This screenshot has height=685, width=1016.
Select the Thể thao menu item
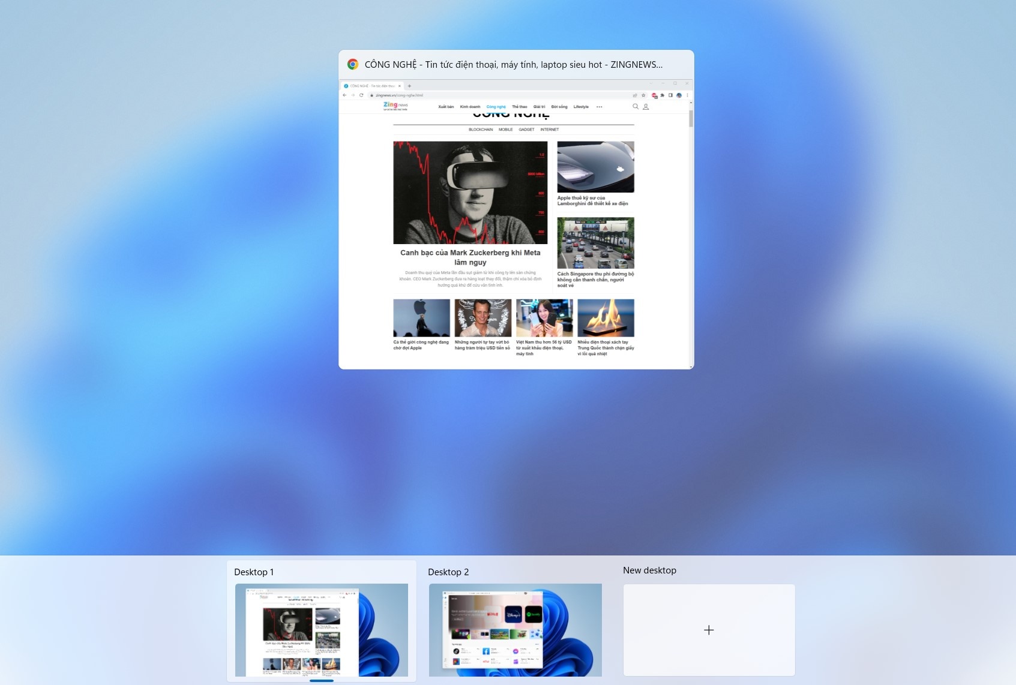point(520,106)
